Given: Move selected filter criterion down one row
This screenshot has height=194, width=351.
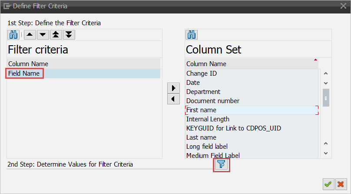Looking at the screenshot, I should [x=42, y=35].
